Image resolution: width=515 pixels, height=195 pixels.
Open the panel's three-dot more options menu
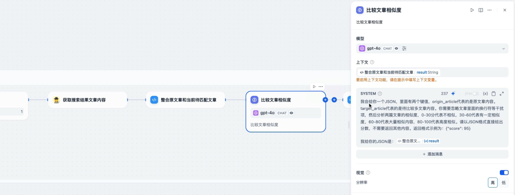pos(489,10)
